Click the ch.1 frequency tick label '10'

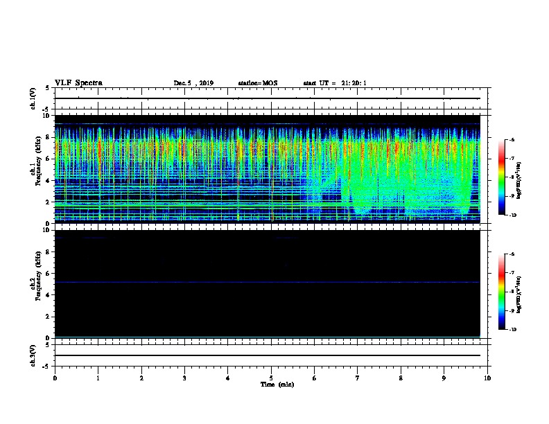click(46, 116)
